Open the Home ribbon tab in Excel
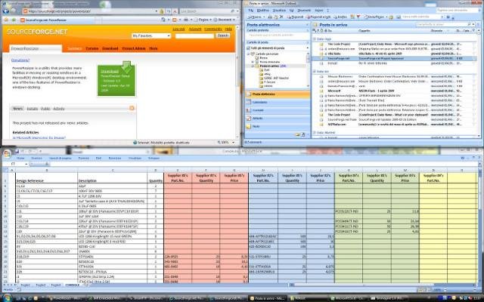 click(x=20, y=158)
